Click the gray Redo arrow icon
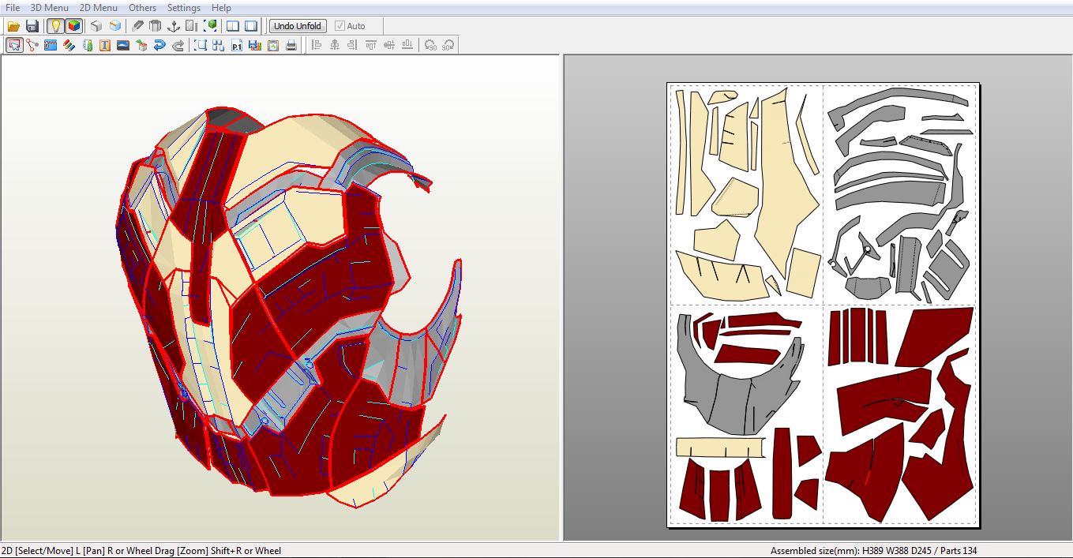The image size is (1073, 558). point(178,45)
